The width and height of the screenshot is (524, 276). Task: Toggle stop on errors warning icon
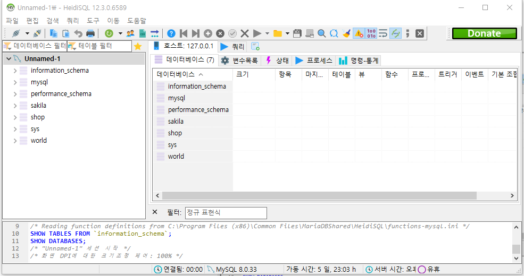click(359, 33)
